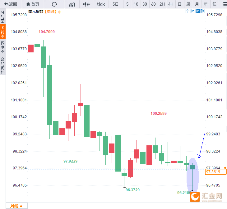The image size is (227, 209).
Task: Open the 分时图 side tab
Action: pyautogui.click(x=3, y=17)
